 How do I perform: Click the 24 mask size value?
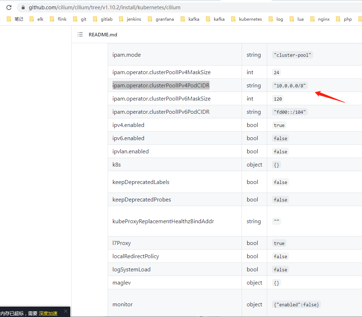click(276, 72)
